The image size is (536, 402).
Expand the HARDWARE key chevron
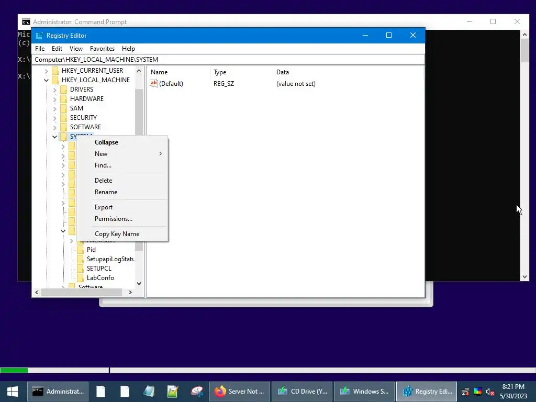[54, 99]
